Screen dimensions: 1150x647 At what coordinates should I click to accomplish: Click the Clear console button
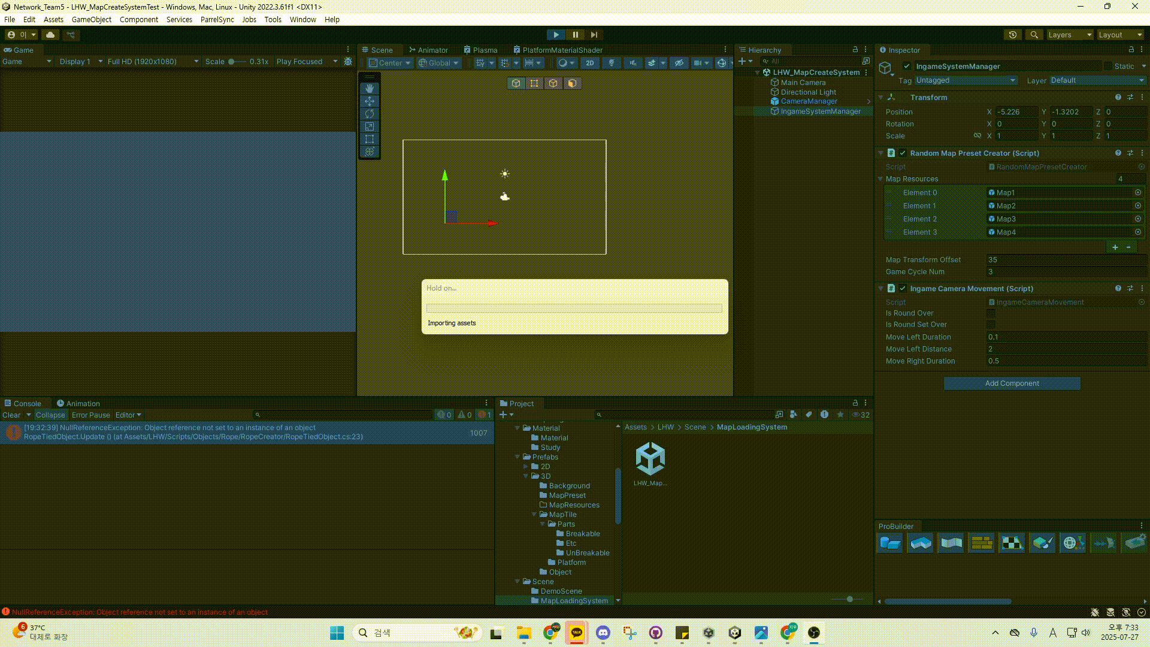pyautogui.click(x=11, y=415)
